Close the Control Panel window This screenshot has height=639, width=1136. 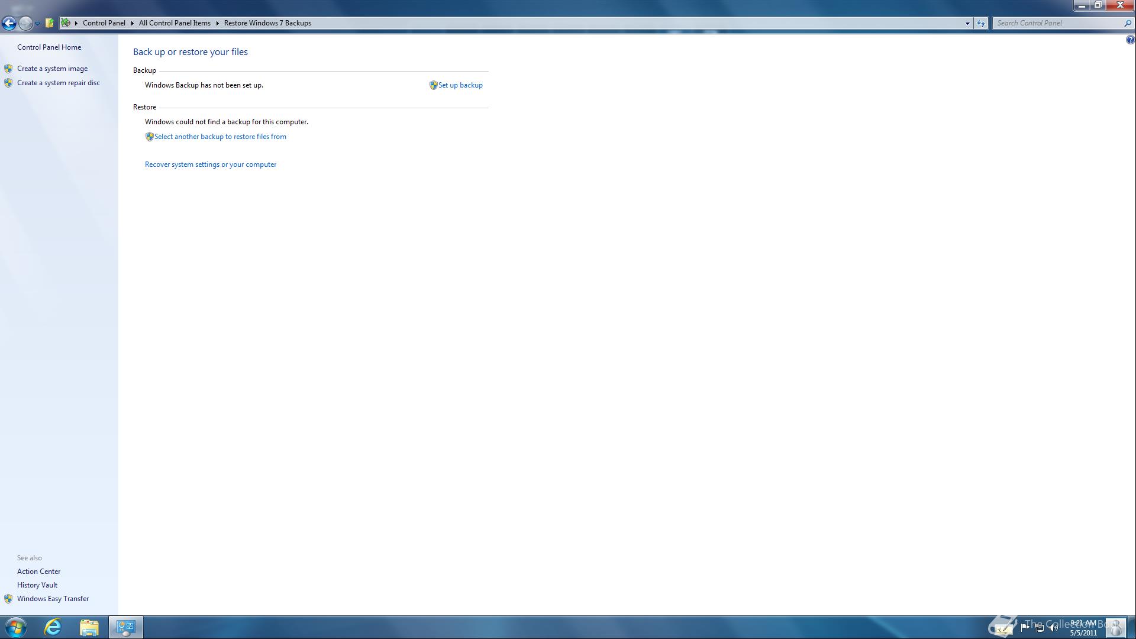tap(1120, 5)
